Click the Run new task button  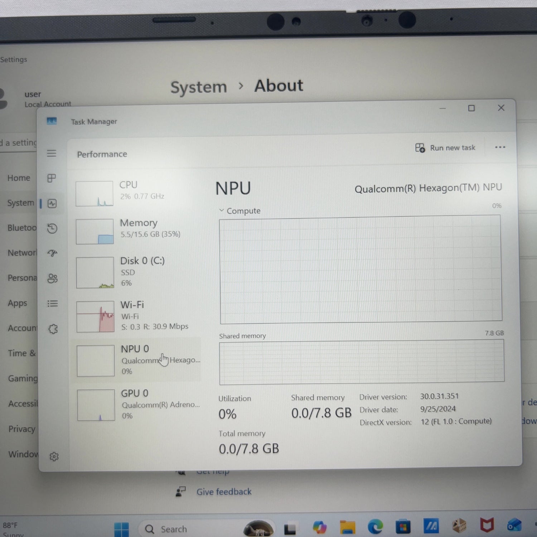pyautogui.click(x=445, y=148)
